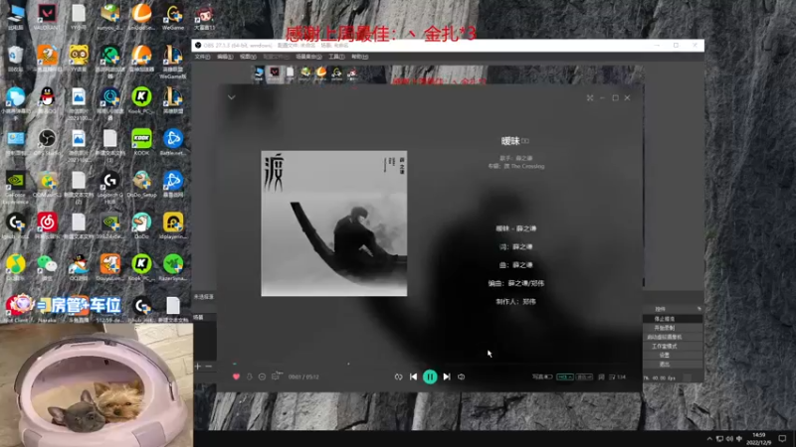
Task: Open the 场景集合 menu in OBS
Action: [x=308, y=57]
